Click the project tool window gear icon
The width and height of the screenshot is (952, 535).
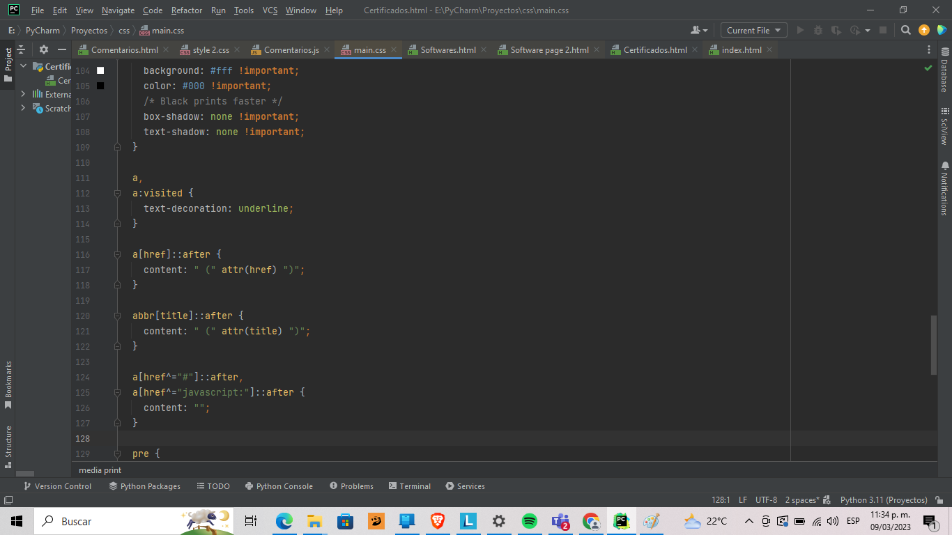pyautogui.click(x=43, y=49)
